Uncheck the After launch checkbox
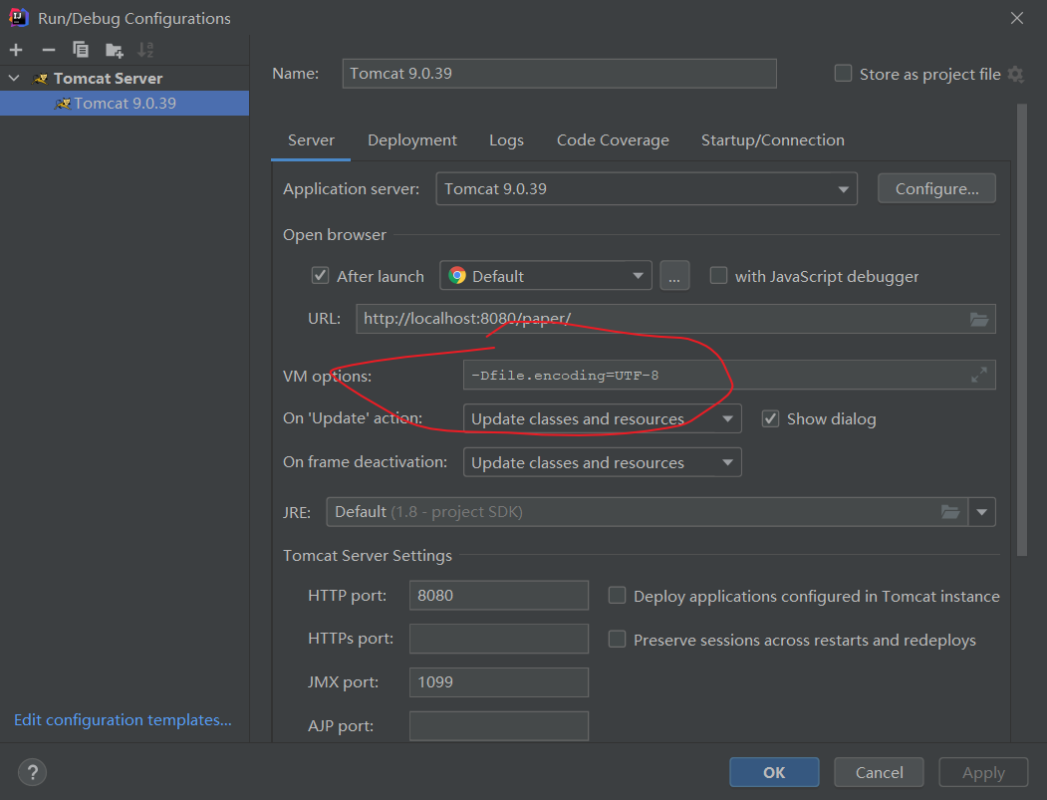The image size is (1047, 800). coord(321,276)
